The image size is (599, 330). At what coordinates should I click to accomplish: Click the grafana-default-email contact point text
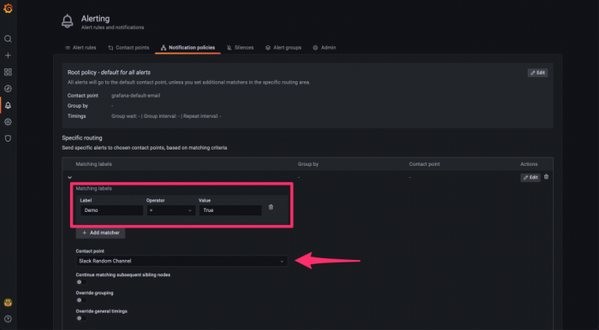(135, 96)
